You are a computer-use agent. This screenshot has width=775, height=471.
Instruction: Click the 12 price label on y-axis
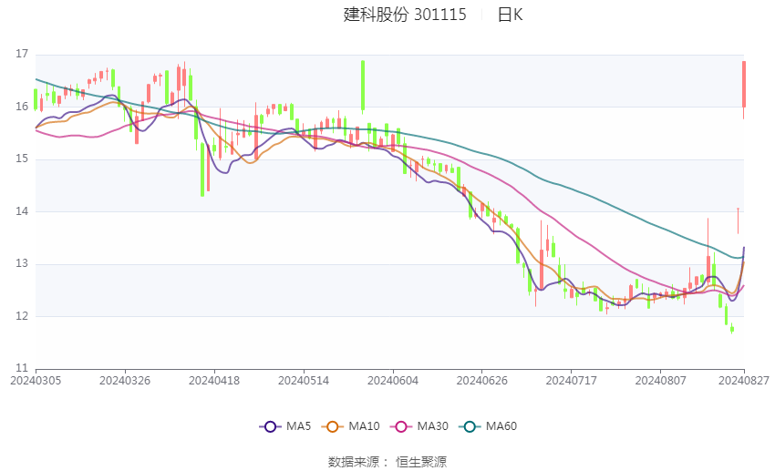22,316
